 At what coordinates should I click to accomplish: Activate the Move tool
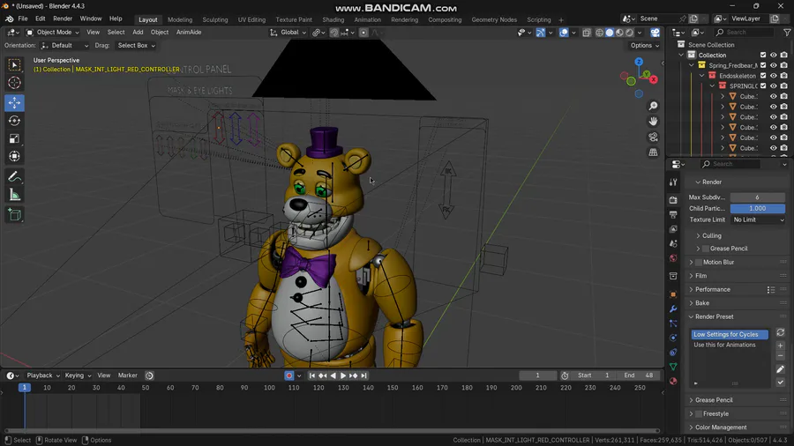click(14, 102)
